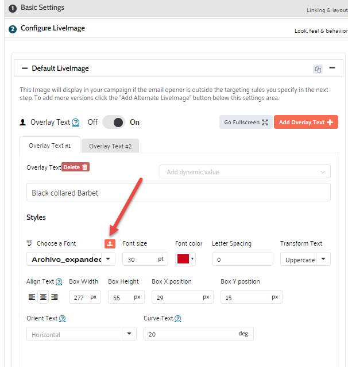Click the Box Y position field

click(252, 297)
